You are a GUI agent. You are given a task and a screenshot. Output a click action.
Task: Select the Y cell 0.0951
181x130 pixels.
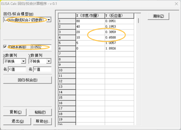119,21
